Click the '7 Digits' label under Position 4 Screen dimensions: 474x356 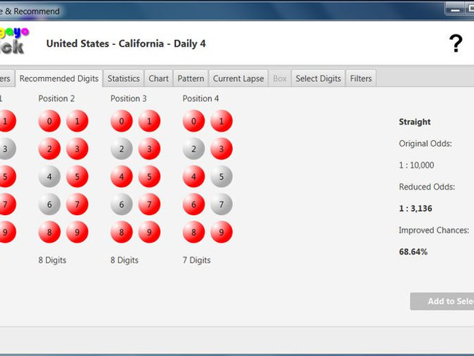pos(196,260)
